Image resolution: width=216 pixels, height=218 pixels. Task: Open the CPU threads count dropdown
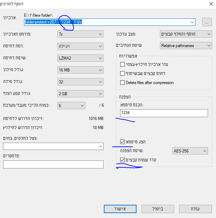(x=71, y=105)
